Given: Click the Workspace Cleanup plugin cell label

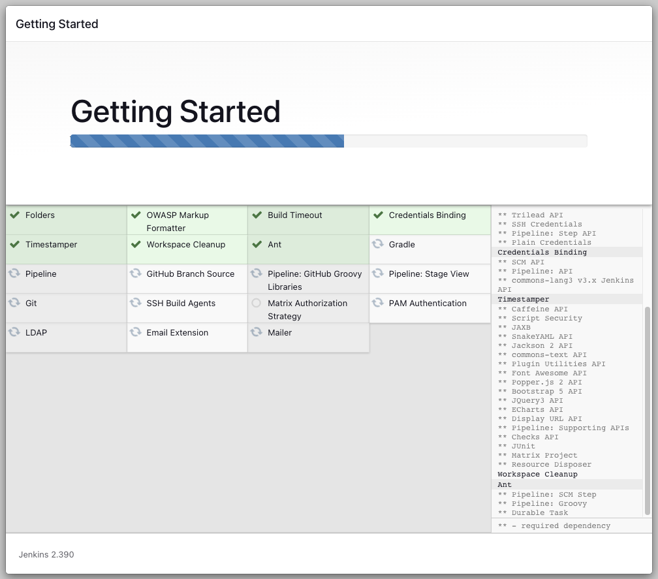Looking at the screenshot, I should coord(186,245).
